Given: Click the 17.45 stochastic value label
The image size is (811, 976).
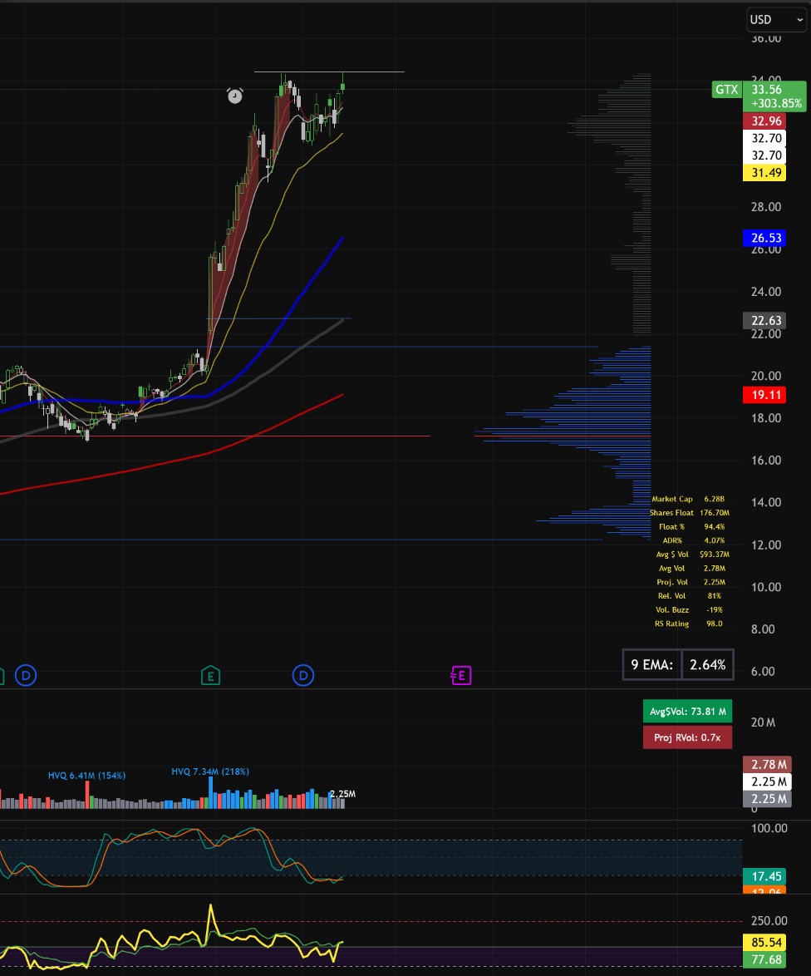Looking at the screenshot, I should point(765,876).
